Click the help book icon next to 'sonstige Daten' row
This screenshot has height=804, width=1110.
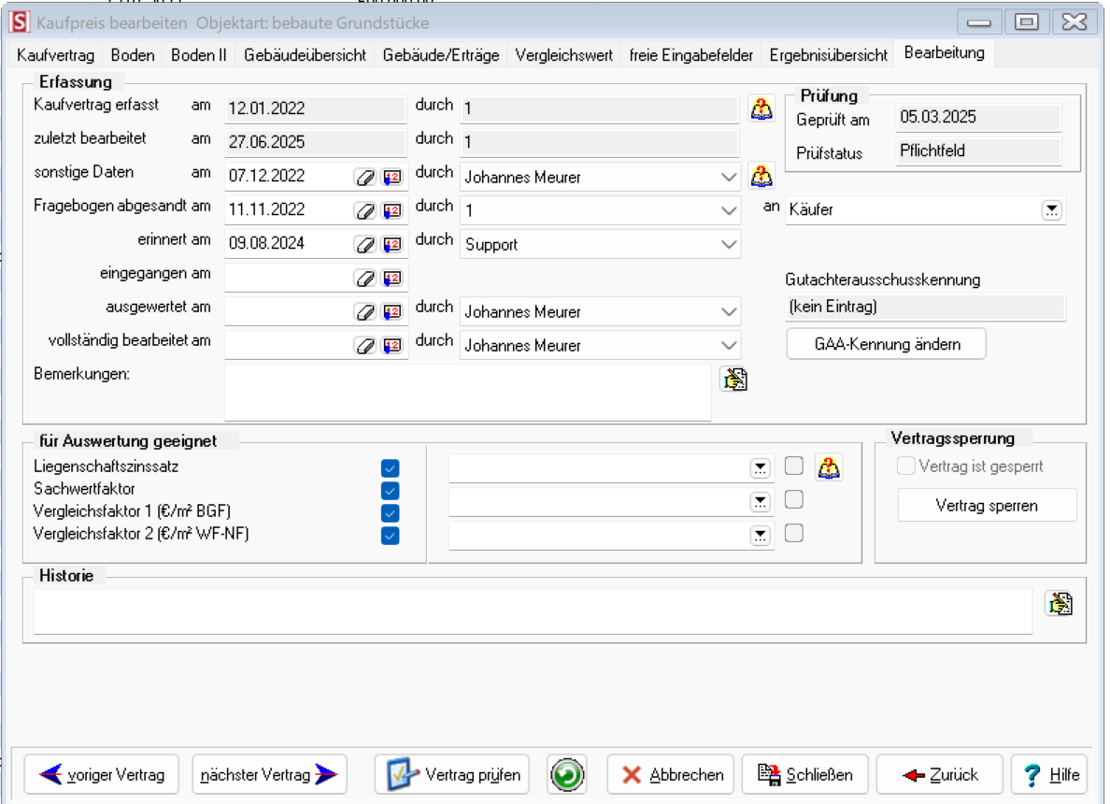[x=761, y=177]
